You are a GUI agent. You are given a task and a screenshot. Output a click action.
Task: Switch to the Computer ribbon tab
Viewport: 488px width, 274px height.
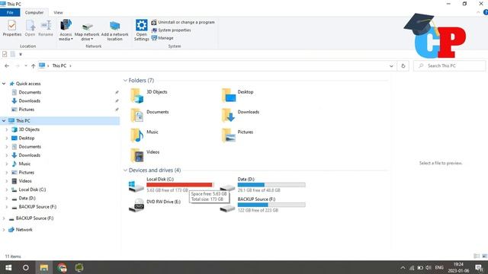point(34,12)
